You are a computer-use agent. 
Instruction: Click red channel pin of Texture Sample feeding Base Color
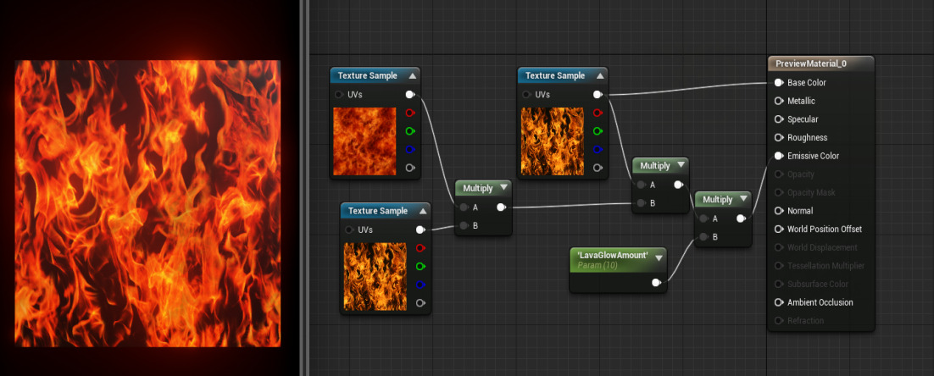coord(598,113)
